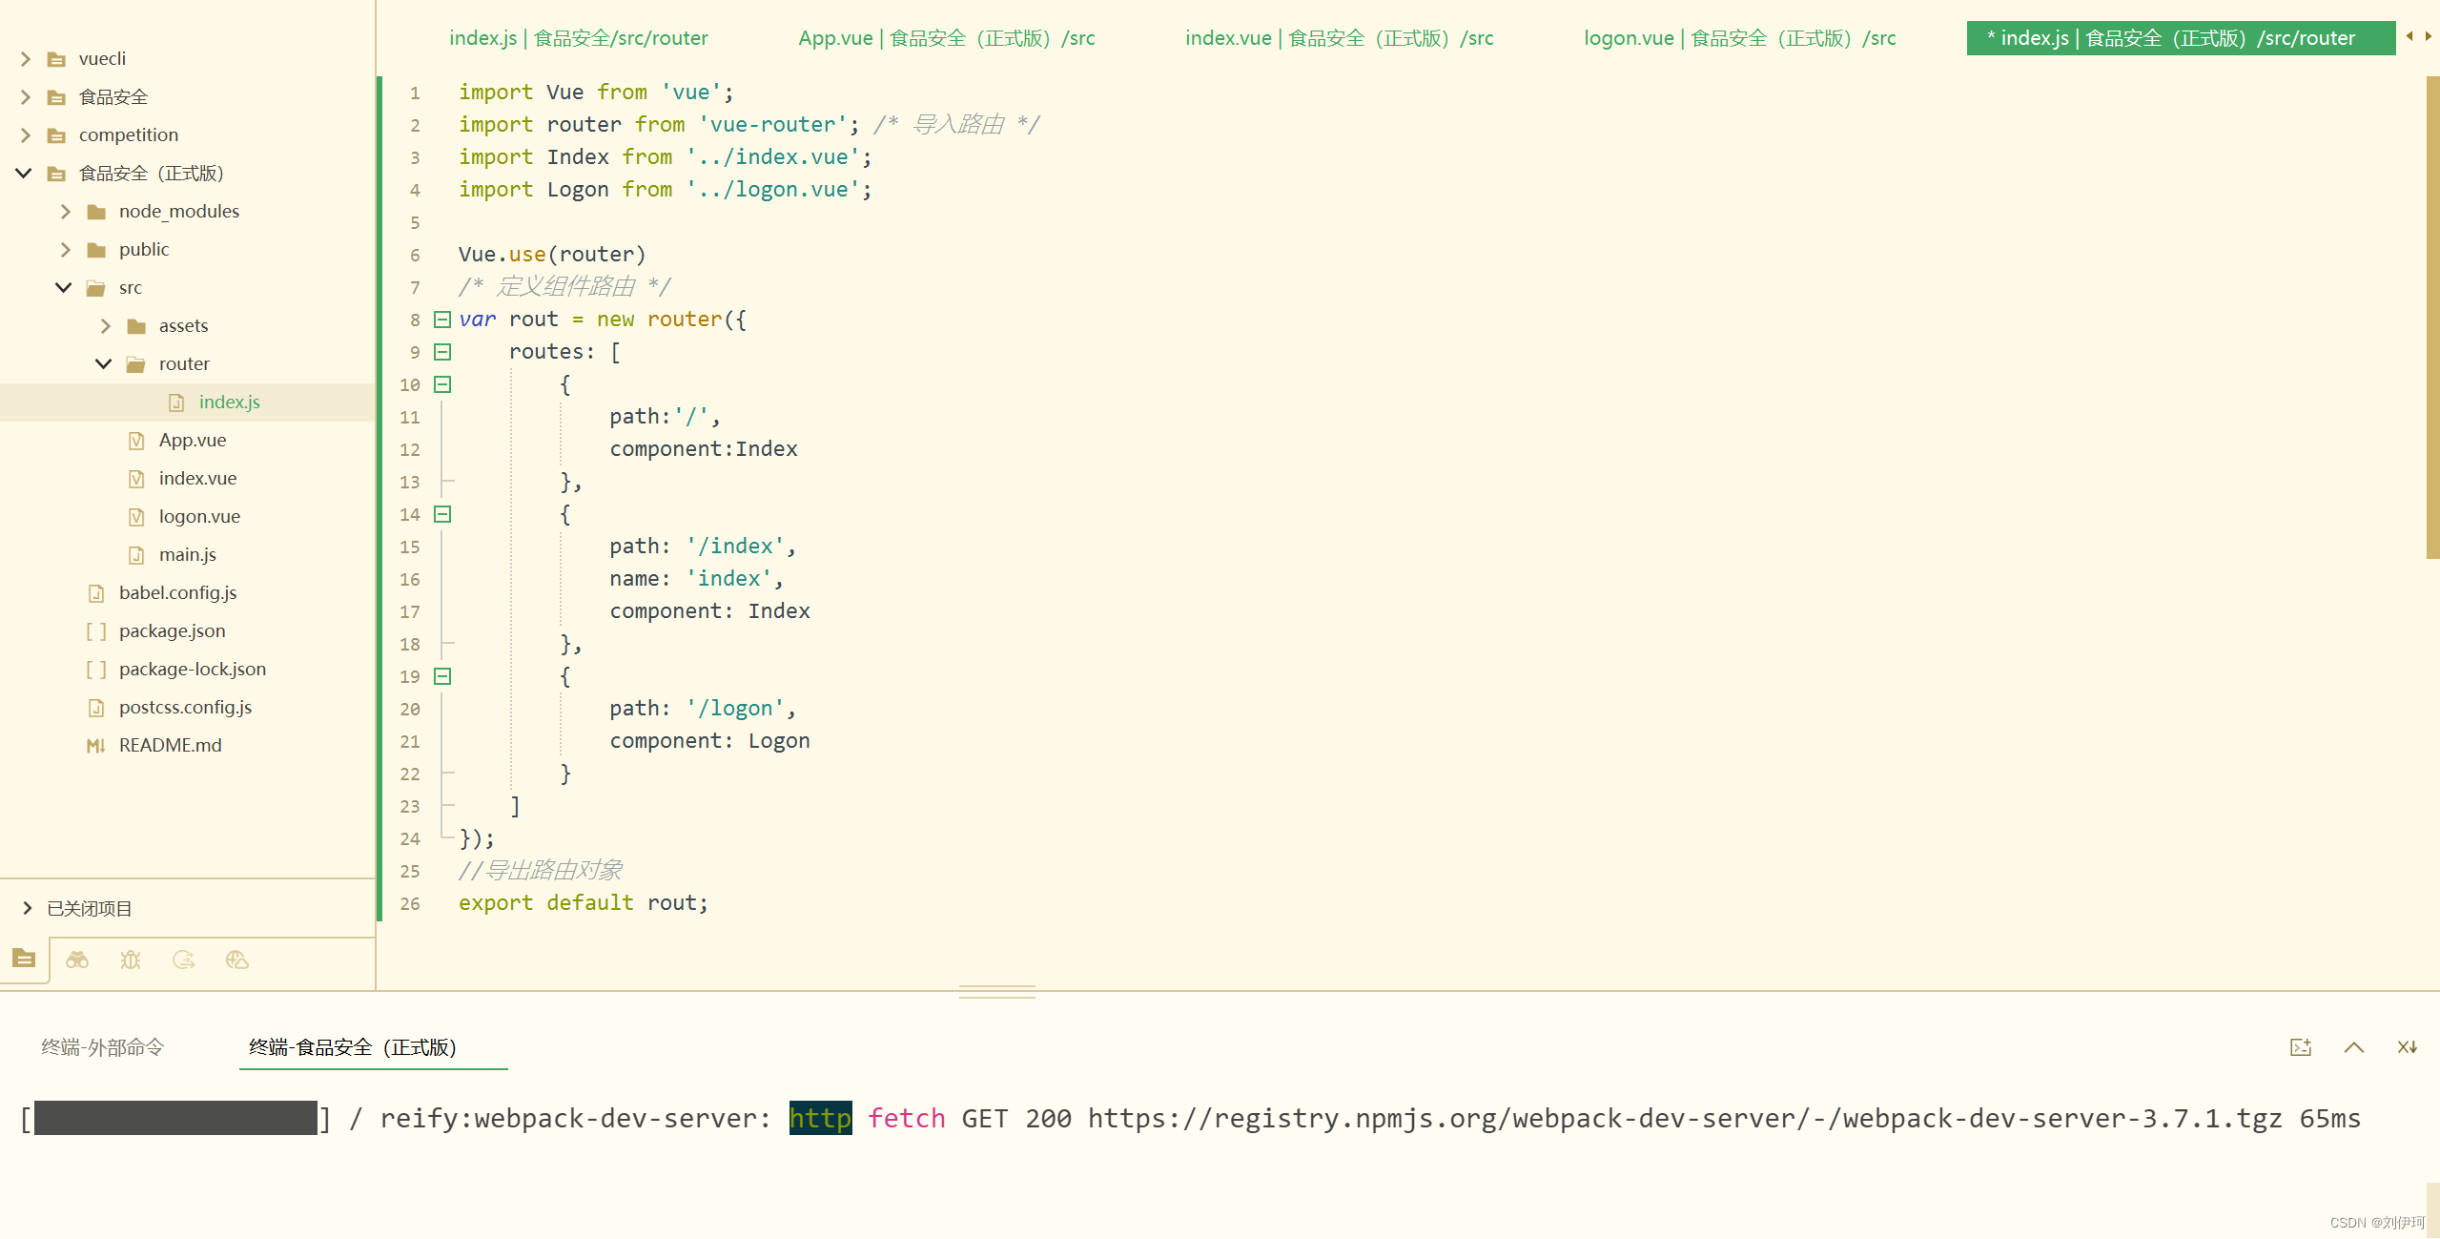The image size is (2440, 1239).
Task: Collapse the router folder in tree
Action: 104,363
